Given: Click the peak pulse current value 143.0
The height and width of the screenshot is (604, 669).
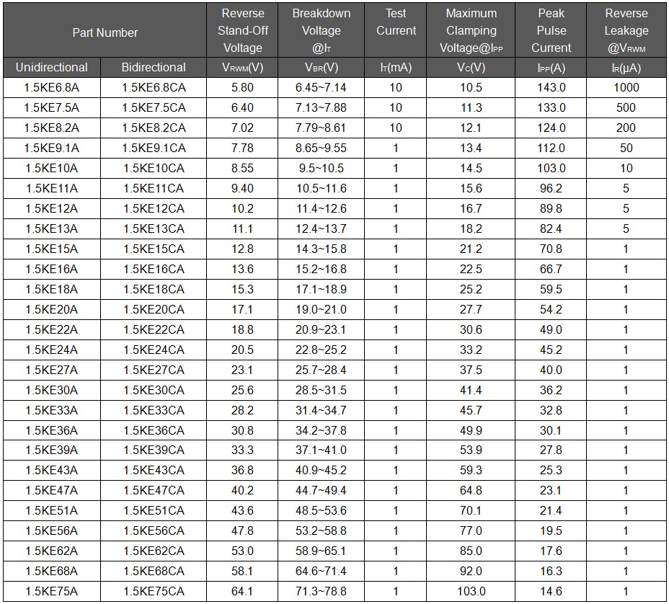Looking at the screenshot, I should 551,88.
